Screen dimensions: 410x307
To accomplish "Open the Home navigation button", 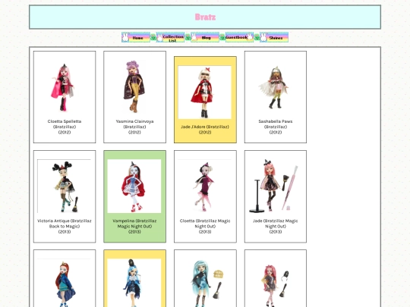I will (136, 37).
